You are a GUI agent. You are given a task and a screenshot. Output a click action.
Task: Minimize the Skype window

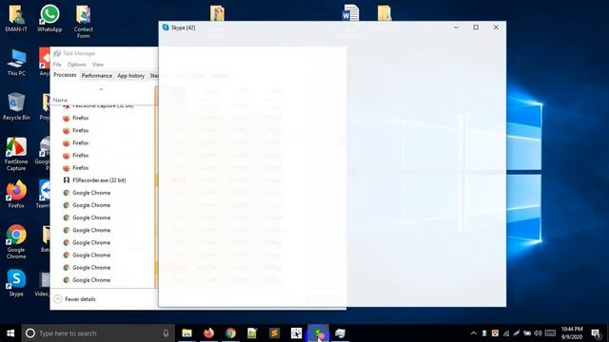tap(456, 28)
